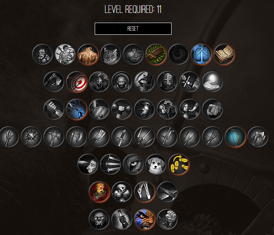Pick the one-eyed cat perk icon
The image size is (274, 235).
coord(110,54)
